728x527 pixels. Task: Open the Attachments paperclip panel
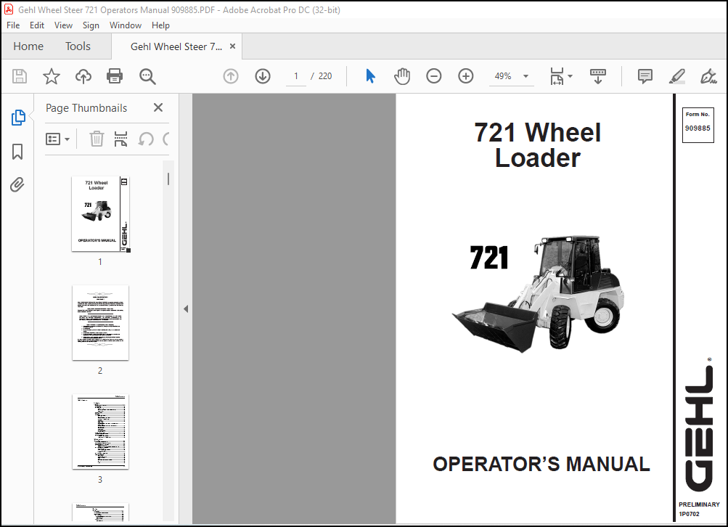pos(17,185)
